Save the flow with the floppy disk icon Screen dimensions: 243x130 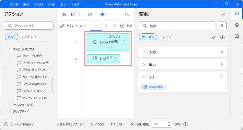tap(64, 14)
